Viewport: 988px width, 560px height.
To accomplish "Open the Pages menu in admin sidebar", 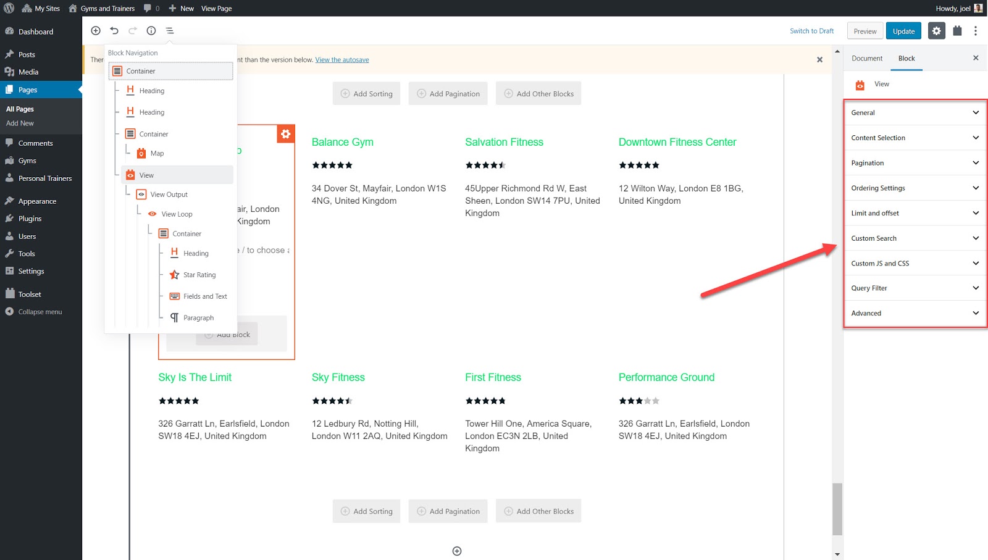I will coord(27,90).
